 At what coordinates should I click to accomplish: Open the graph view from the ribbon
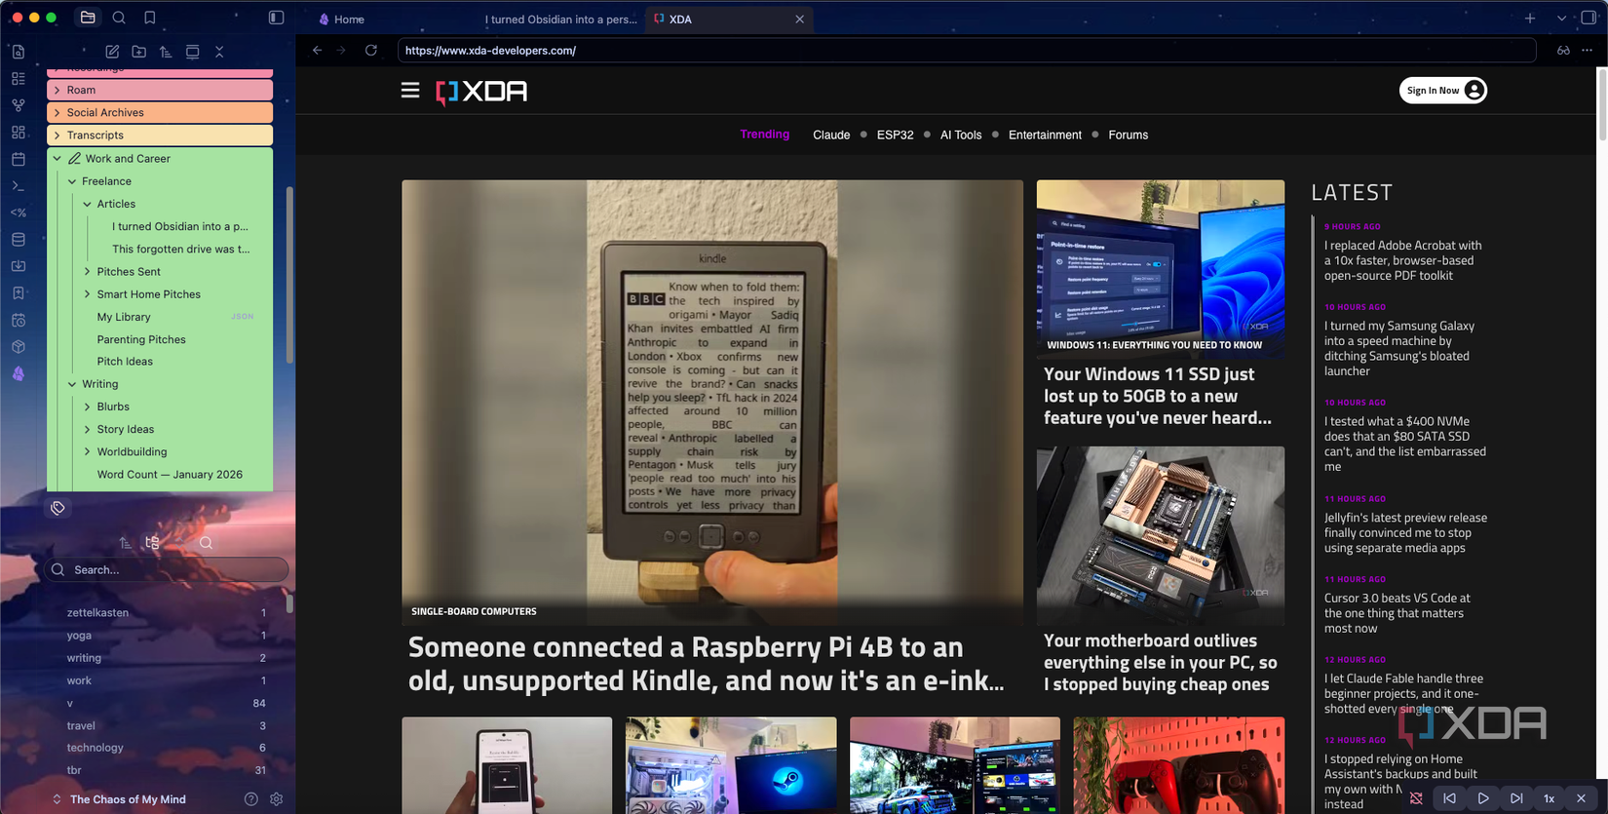pos(19,105)
